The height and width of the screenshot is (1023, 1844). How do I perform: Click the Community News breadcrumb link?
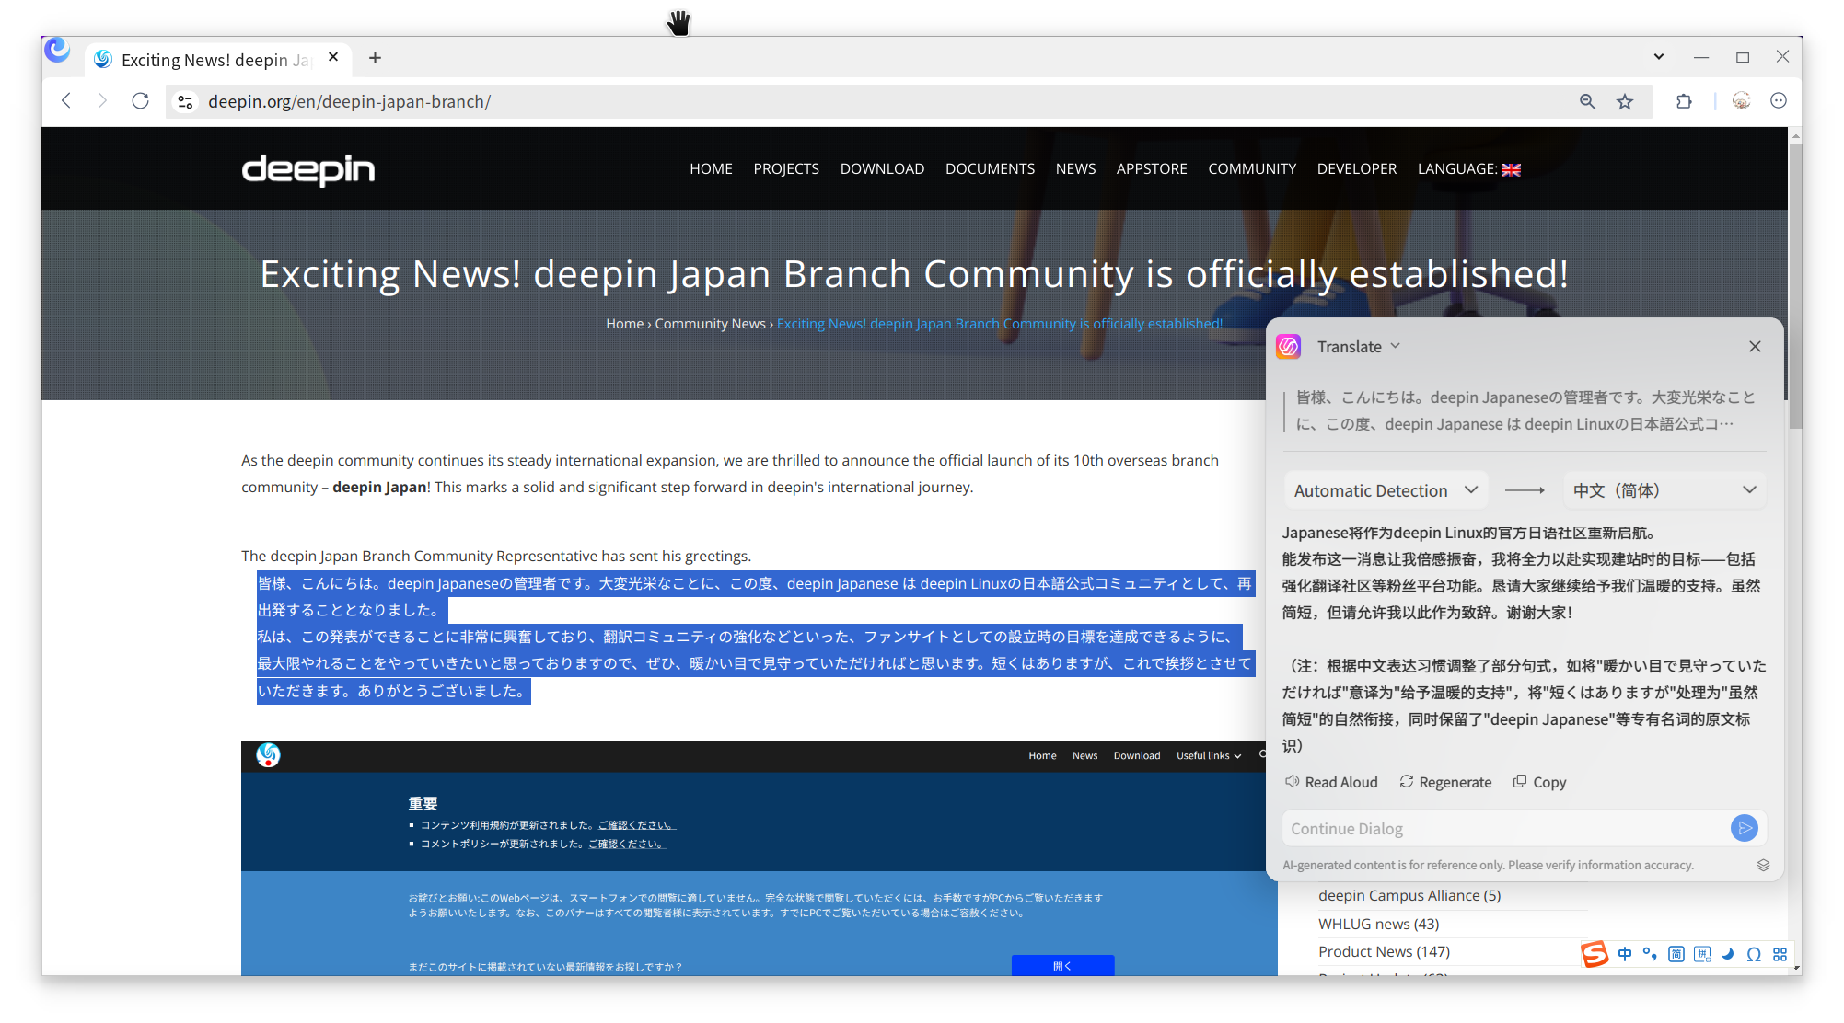[710, 324]
